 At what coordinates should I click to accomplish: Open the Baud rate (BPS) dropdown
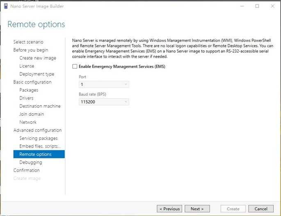click(x=104, y=102)
